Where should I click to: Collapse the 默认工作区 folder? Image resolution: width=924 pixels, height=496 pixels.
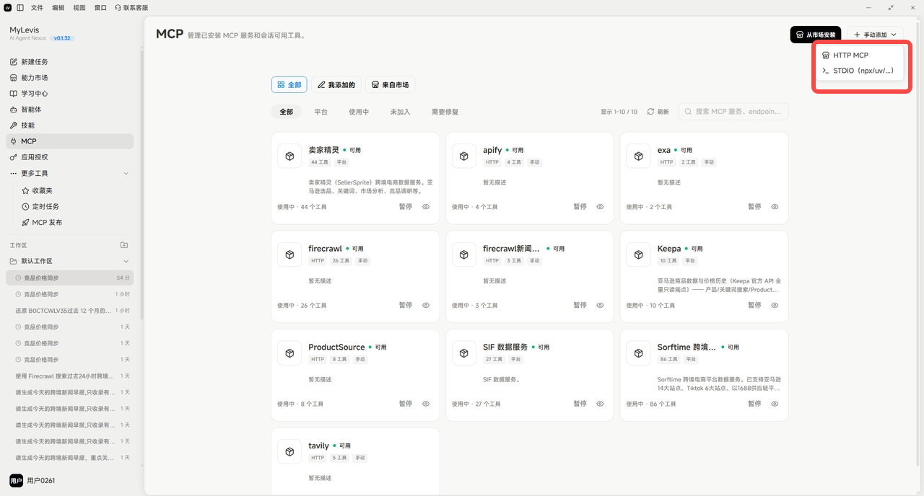coord(126,261)
